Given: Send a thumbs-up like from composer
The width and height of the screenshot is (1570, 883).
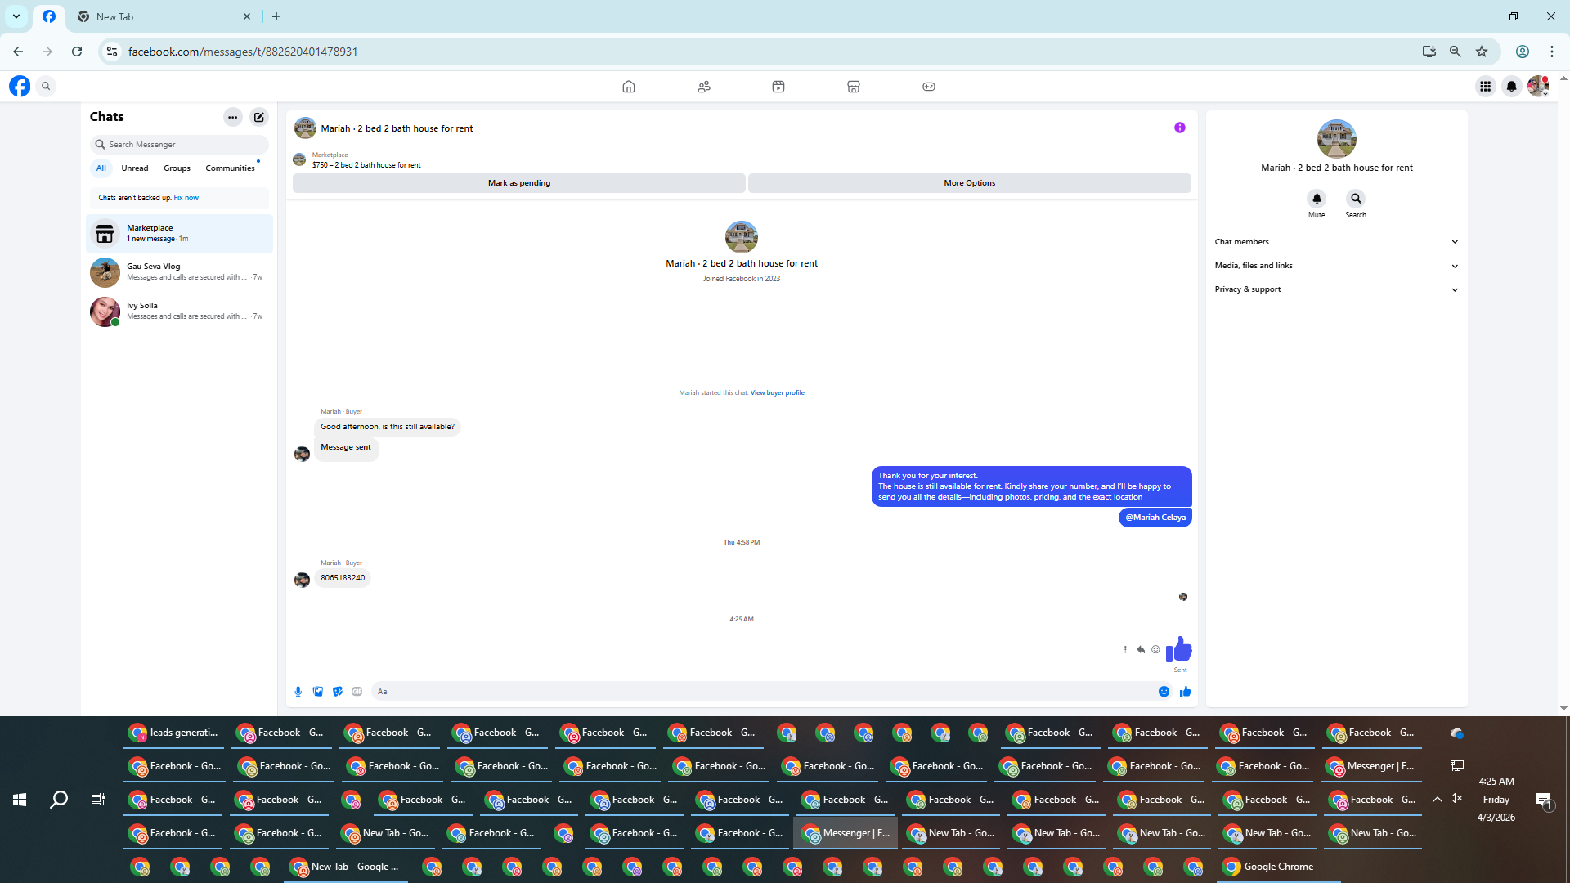Looking at the screenshot, I should coord(1185,692).
